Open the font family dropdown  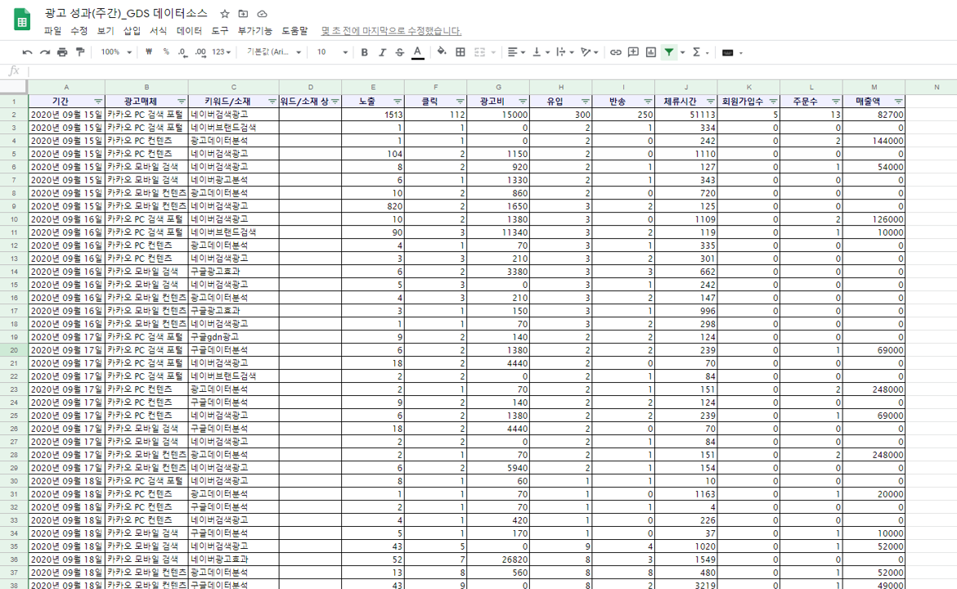click(273, 52)
